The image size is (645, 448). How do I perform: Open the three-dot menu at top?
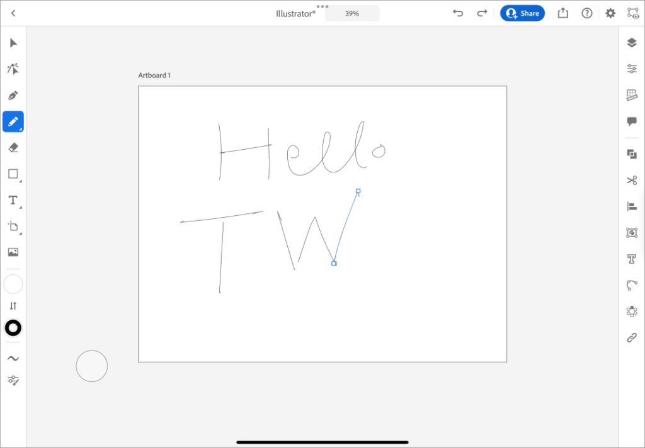pyautogui.click(x=322, y=6)
